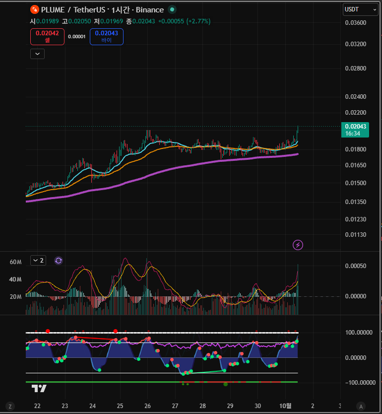382x414 pixels.
Task: Click the 10월 month label on time axis
Action: 285,406
